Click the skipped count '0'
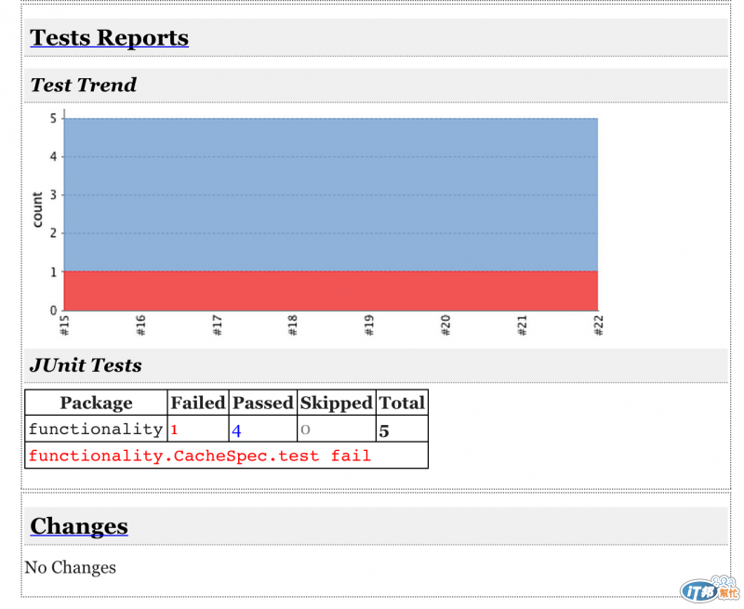744x609 pixels. tap(305, 430)
